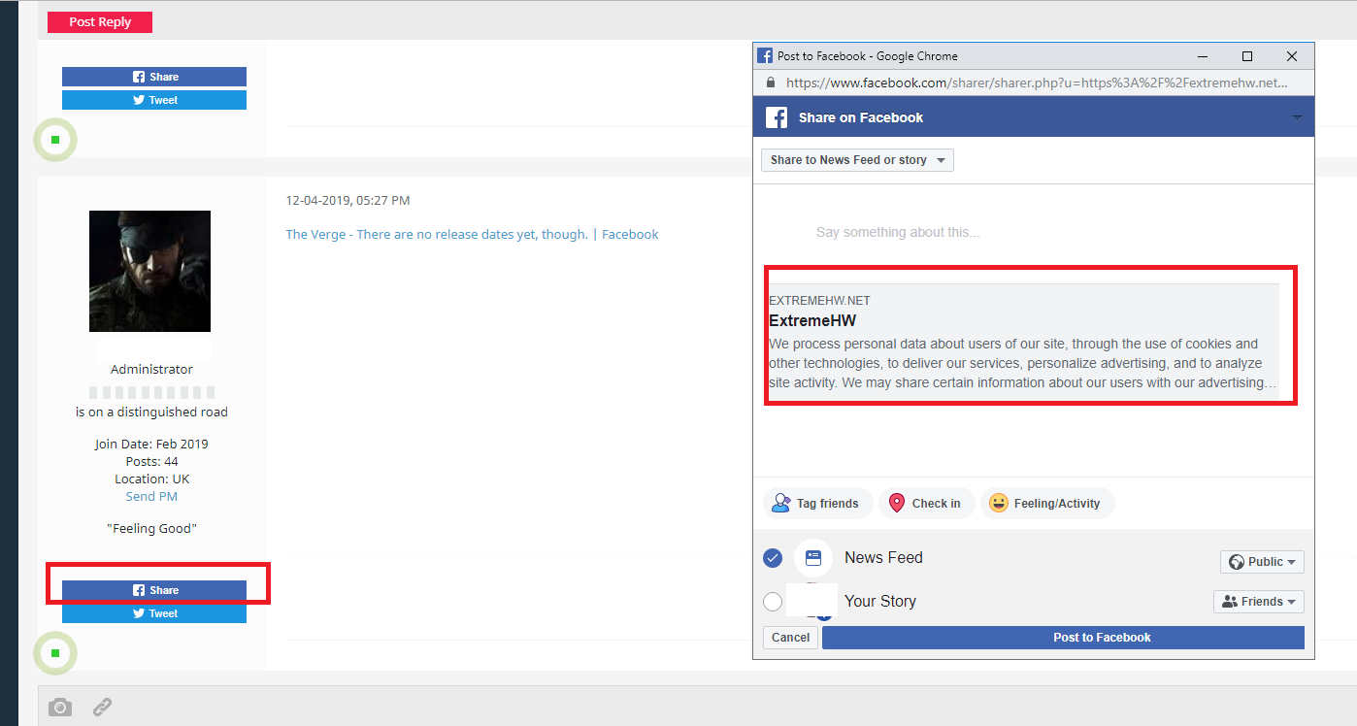Cancel the Facebook share dialog
The height and width of the screenshot is (726, 1357).
[790, 638]
